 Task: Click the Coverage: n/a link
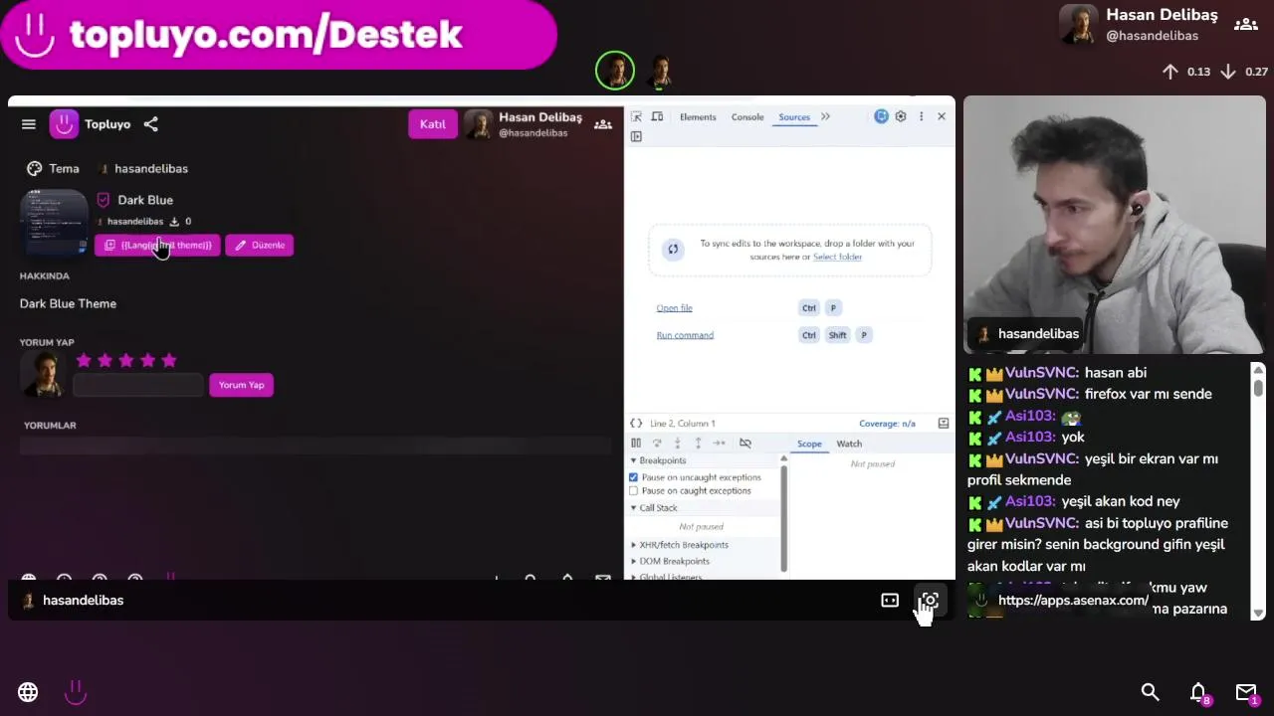tap(887, 424)
